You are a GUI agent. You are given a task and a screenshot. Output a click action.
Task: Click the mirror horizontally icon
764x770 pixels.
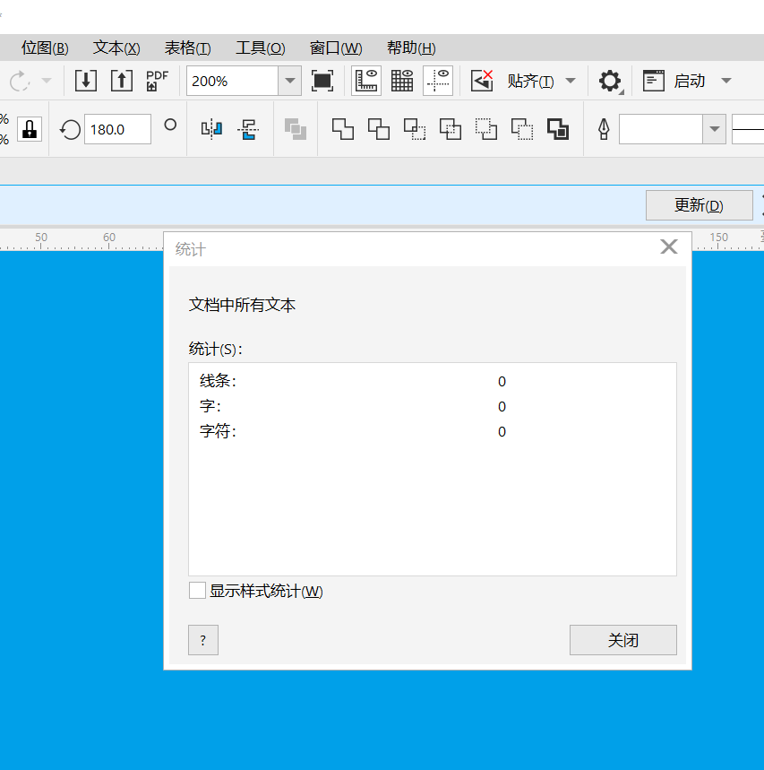point(211,129)
